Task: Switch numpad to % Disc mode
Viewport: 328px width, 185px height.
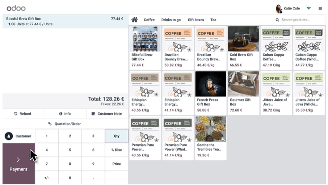Action: click(x=117, y=150)
